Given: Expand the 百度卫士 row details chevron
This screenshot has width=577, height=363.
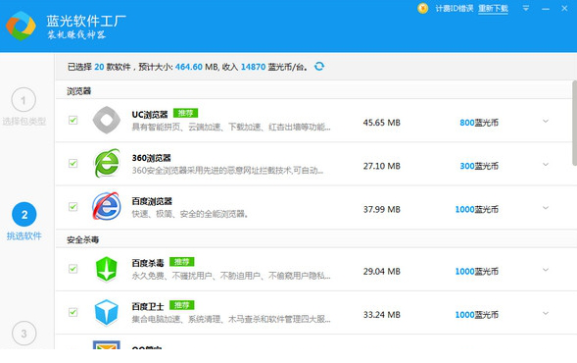Looking at the screenshot, I should click(546, 313).
